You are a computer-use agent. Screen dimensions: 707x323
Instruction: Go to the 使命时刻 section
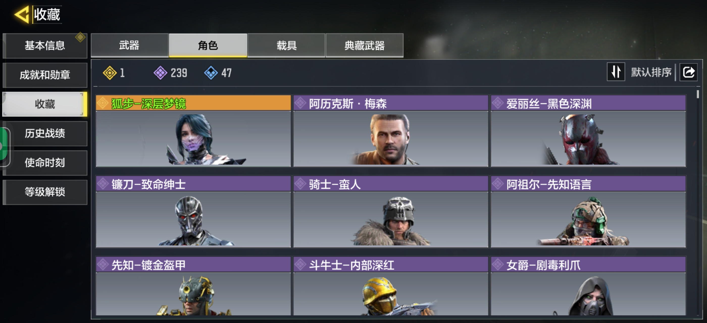45,163
